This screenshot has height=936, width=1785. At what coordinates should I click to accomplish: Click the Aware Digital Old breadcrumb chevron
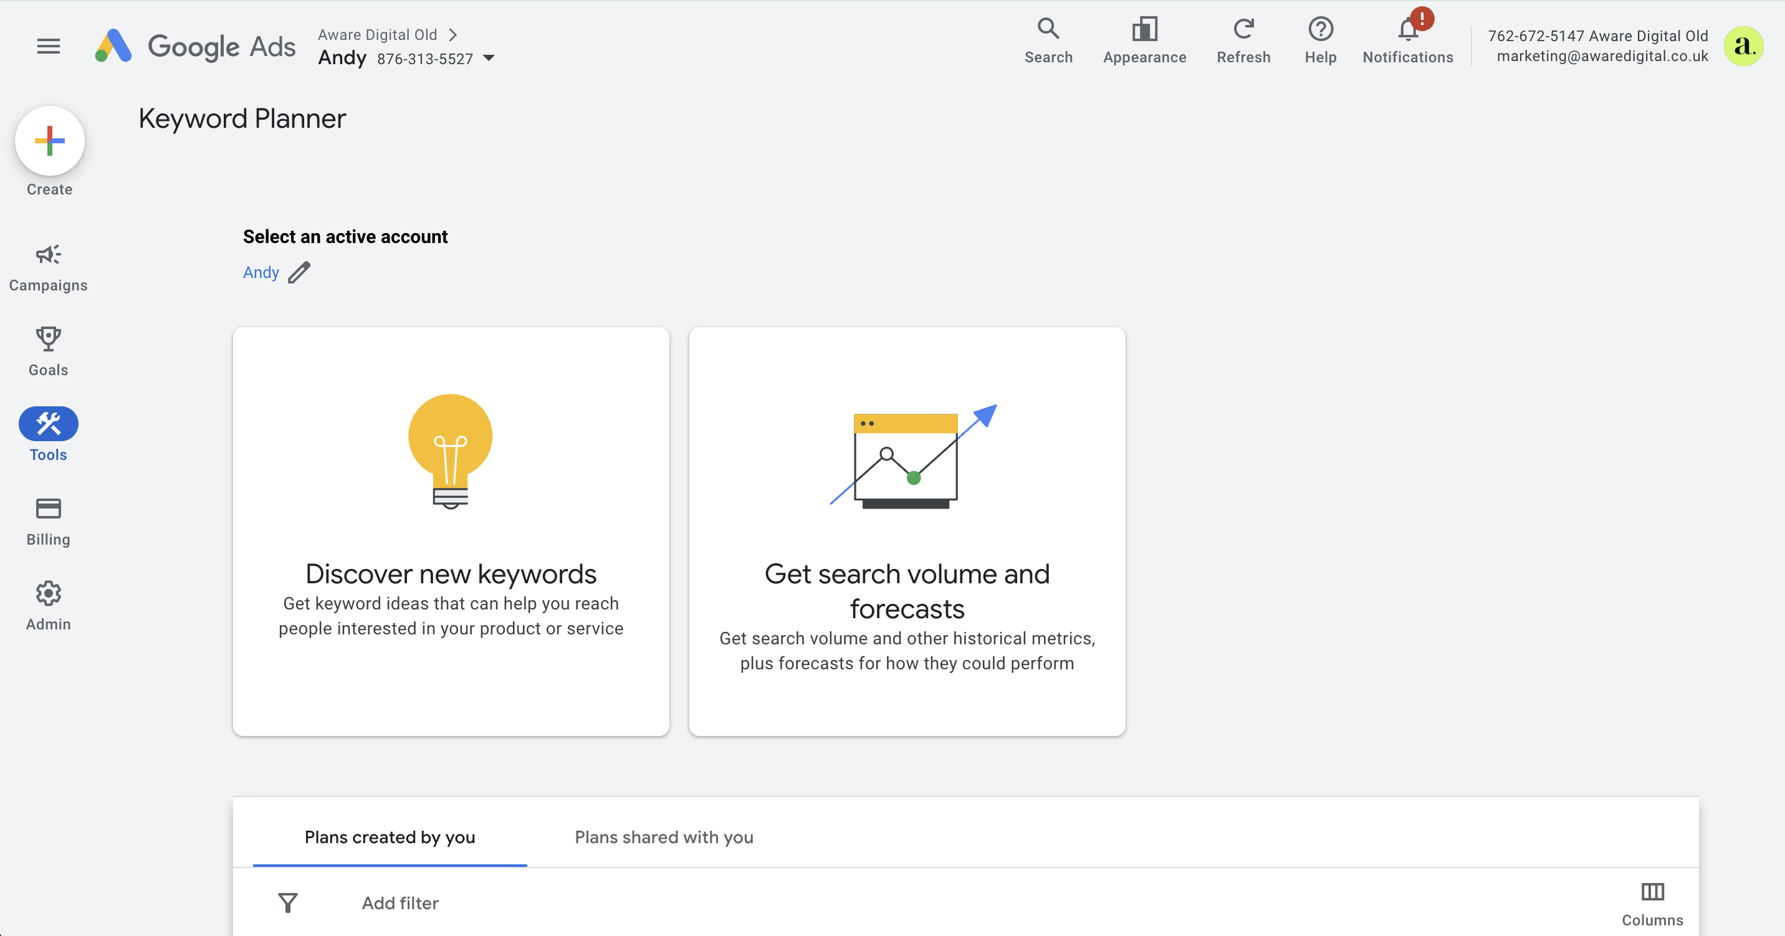[x=452, y=35]
